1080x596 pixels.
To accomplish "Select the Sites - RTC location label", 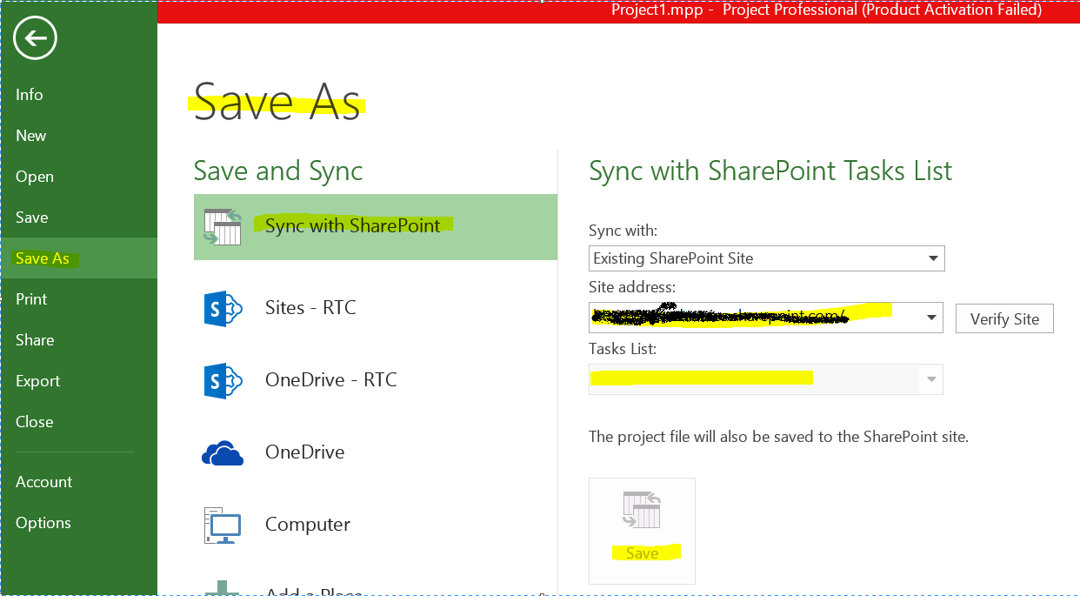I will click(310, 308).
